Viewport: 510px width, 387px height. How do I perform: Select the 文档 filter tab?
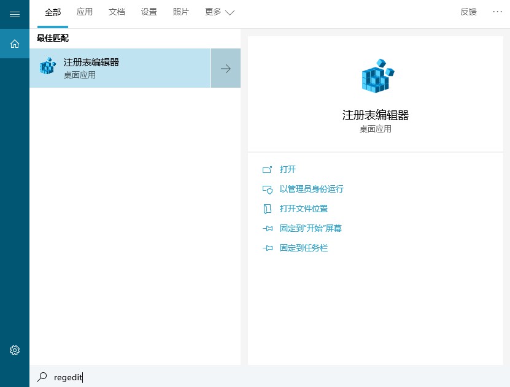[117, 12]
